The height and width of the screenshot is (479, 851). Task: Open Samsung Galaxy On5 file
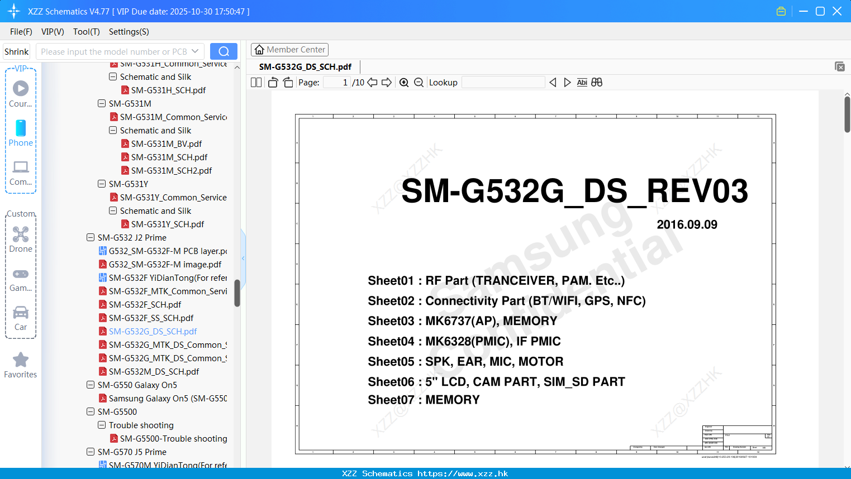pos(168,398)
